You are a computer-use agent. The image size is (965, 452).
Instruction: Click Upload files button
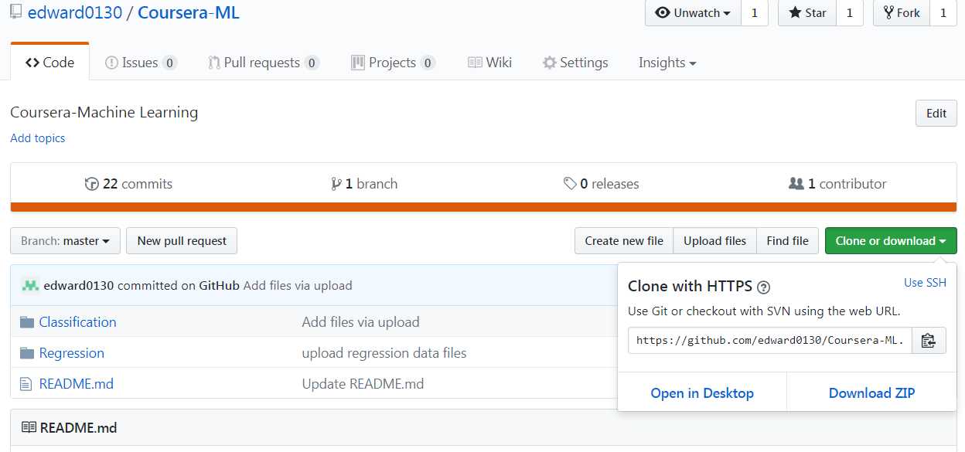click(x=714, y=241)
